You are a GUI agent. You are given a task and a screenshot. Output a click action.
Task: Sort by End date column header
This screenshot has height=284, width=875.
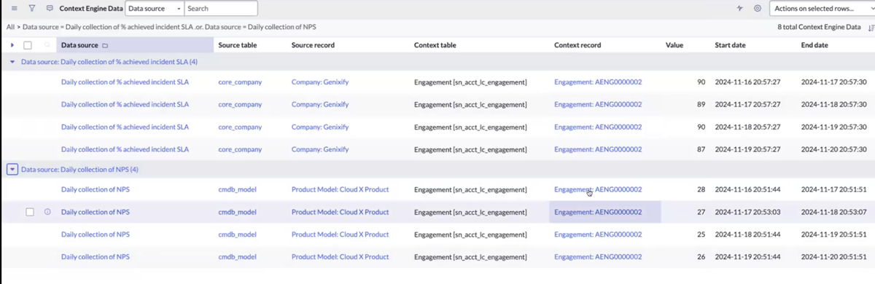pos(814,45)
